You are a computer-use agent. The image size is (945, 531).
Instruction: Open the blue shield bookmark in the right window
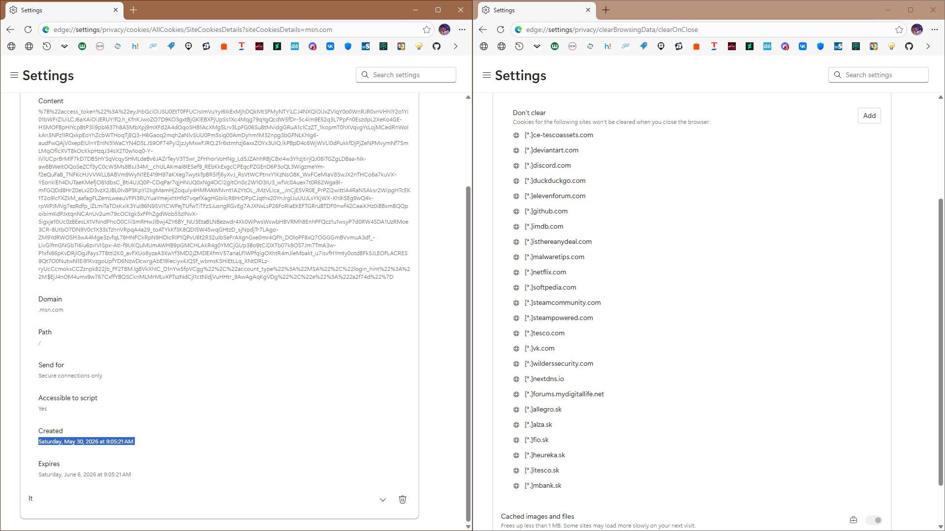pos(820,46)
